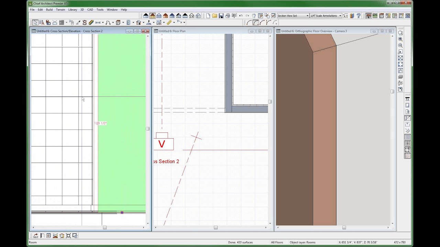440x247 pixels.
Task: Open the Edit menu
Action: [40, 10]
